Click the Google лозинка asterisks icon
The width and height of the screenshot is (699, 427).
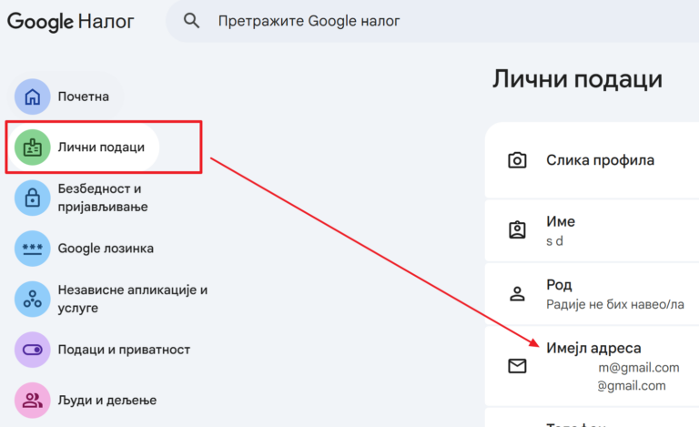33,248
